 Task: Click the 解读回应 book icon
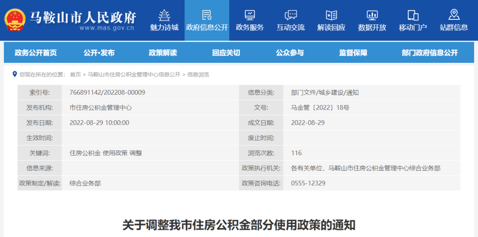click(x=331, y=15)
